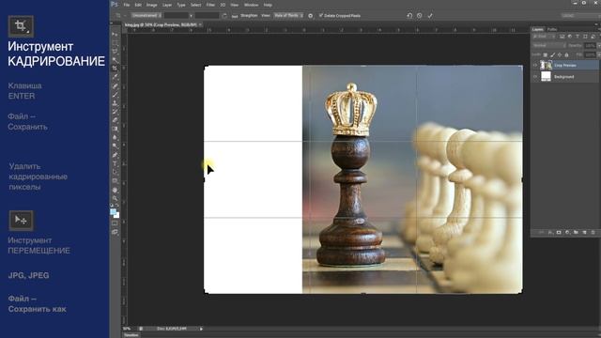Open crop options gear icon

pos(311,16)
